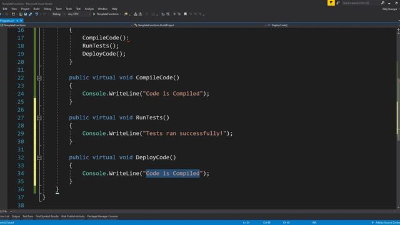Open the Debug menu
The width and height of the screenshot is (400, 225).
[x=47, y=9]
